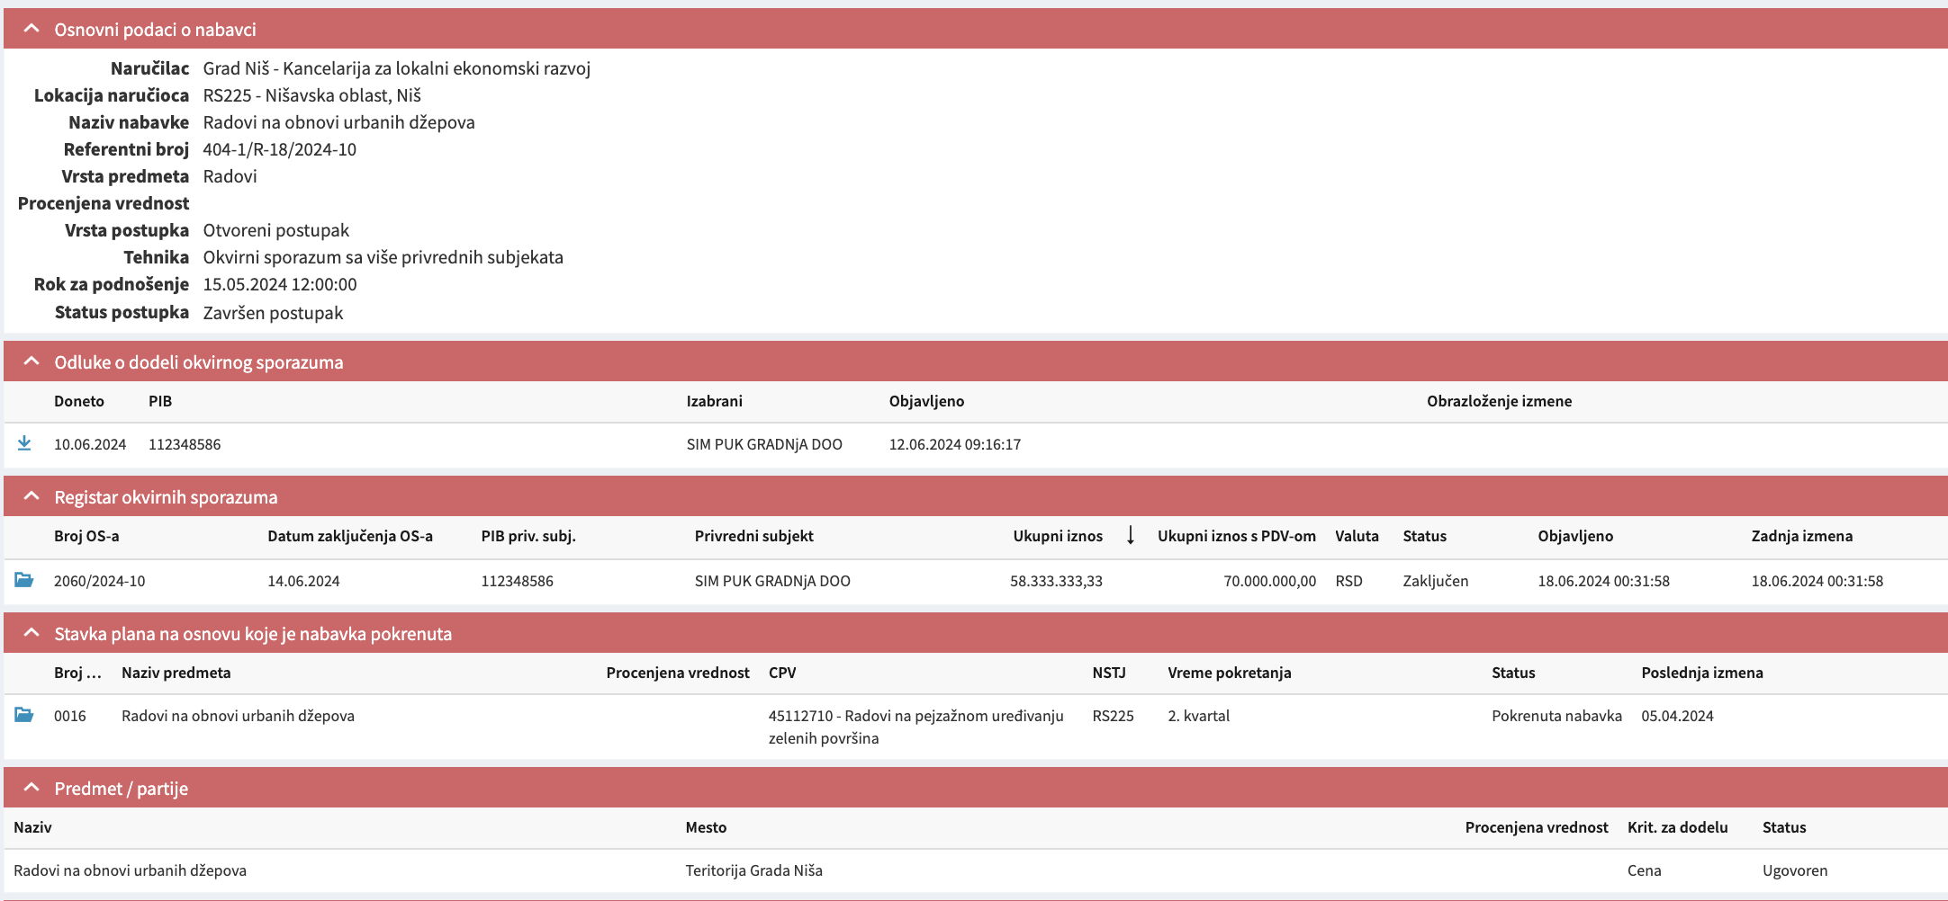The height and width of the screenshot is (901, 1948).
Task: Click the Vreme pokretanja column header
Action: [x=1229, y=673]
